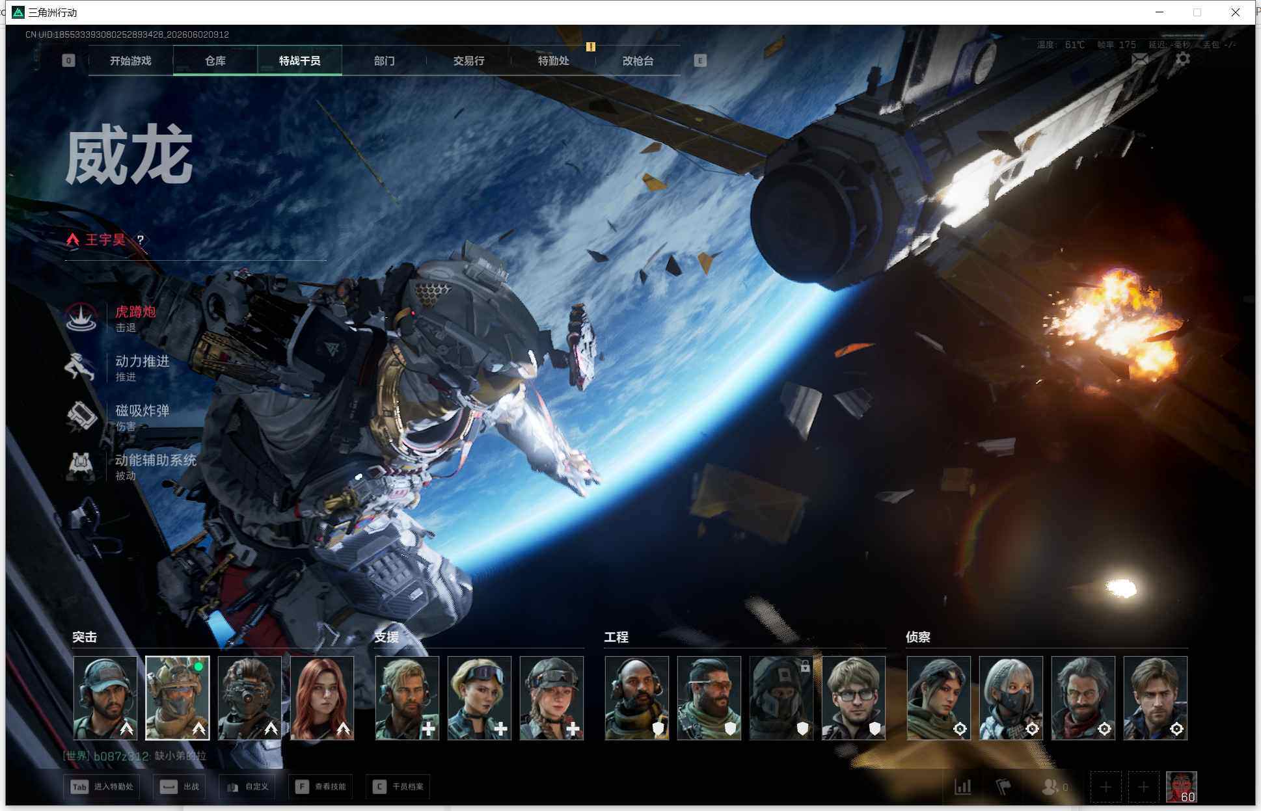This screenshot has width=1261, height=811.
Task: Open the mail envelope icon
Action: point(1140,60)
